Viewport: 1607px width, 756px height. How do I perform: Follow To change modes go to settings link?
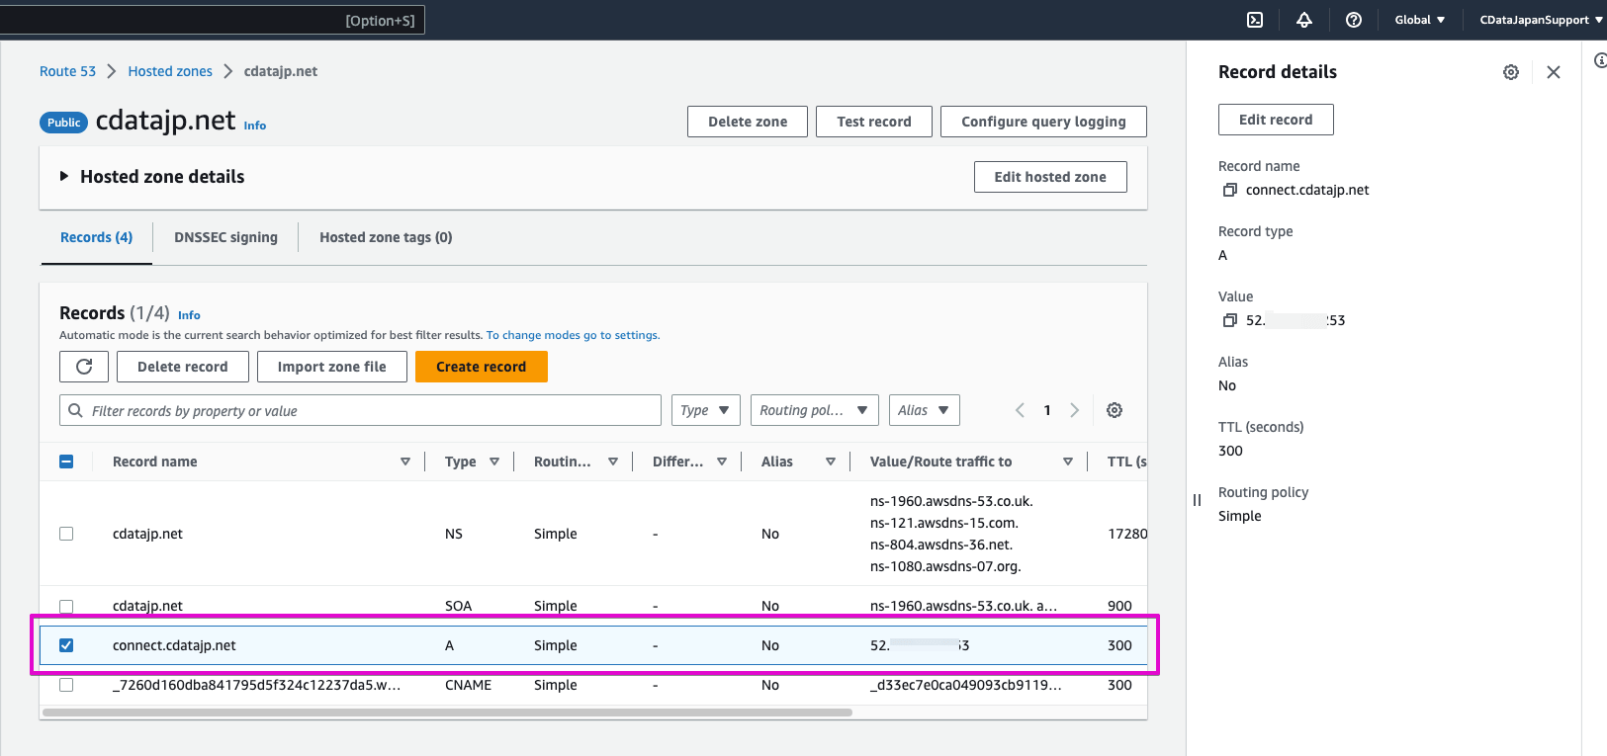point(573,335)
